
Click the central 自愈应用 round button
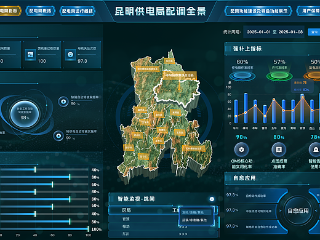pos(298,210)
